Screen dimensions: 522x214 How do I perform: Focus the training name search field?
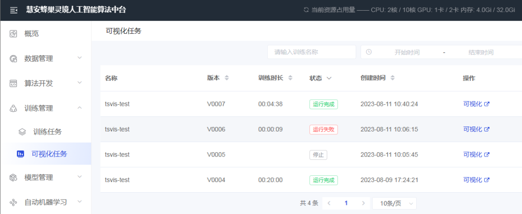pyautogui.click(x=311, y=52)
